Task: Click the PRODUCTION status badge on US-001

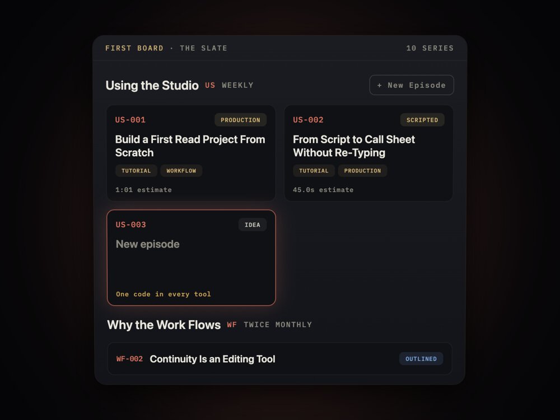Action: [240, 120]
